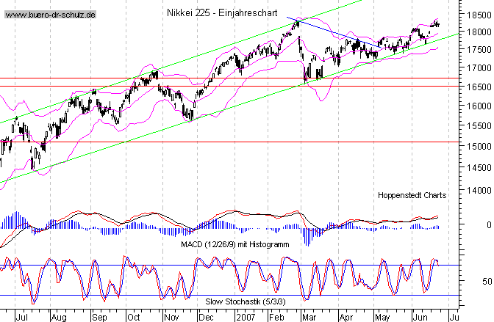Click the Hoppenstedt Charts label

[412, 195]
